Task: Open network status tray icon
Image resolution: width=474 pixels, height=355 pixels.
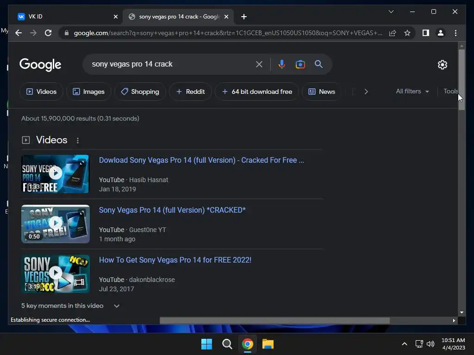Action: pyautogui.click(x=419, y=344)
